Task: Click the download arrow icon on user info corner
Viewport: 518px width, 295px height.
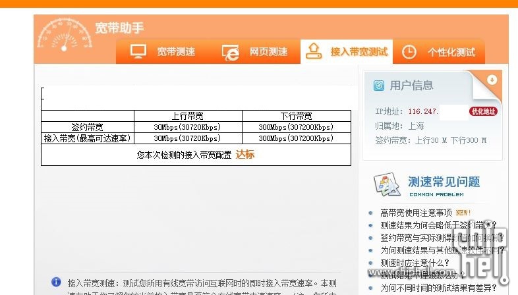Action: tap(492, 80)
